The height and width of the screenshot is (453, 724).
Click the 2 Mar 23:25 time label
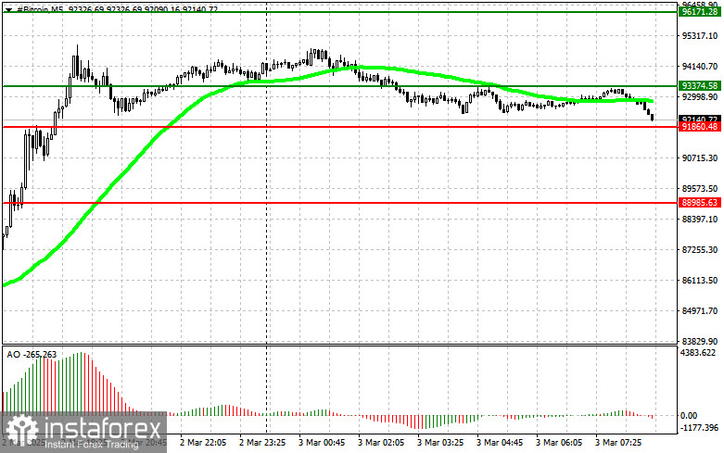[x=262, y=443]
